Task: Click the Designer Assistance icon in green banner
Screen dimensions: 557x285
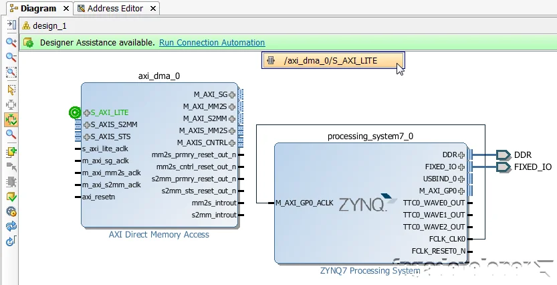Action: click(28, 43)
